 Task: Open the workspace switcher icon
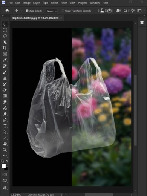139,11
